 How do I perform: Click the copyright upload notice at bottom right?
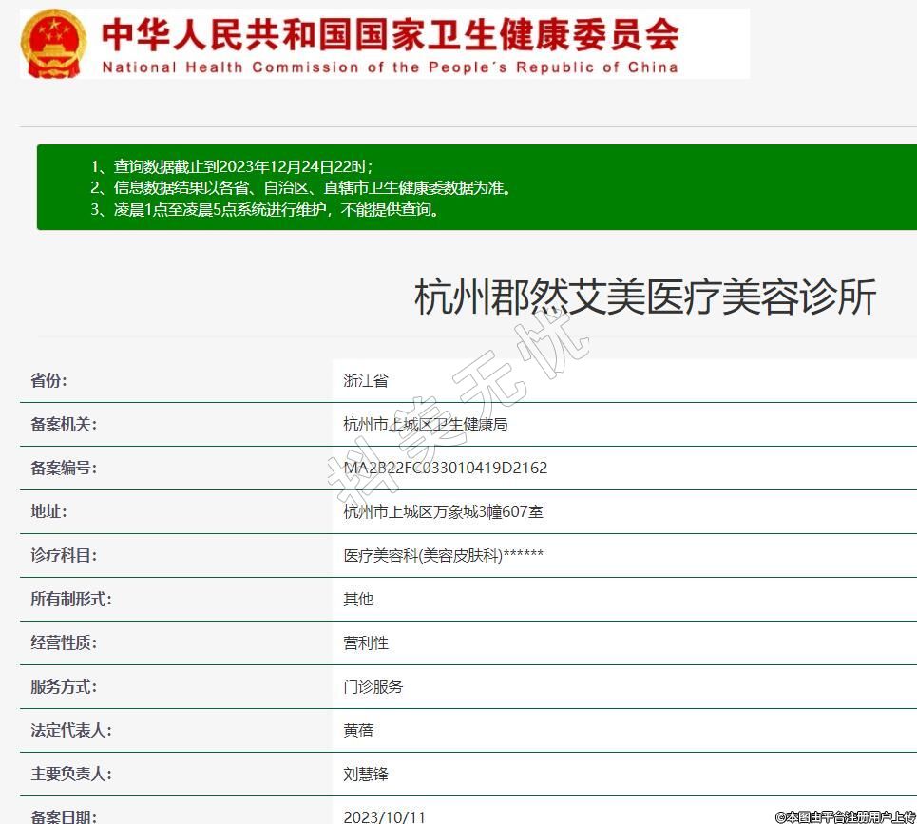coord(845,816)
